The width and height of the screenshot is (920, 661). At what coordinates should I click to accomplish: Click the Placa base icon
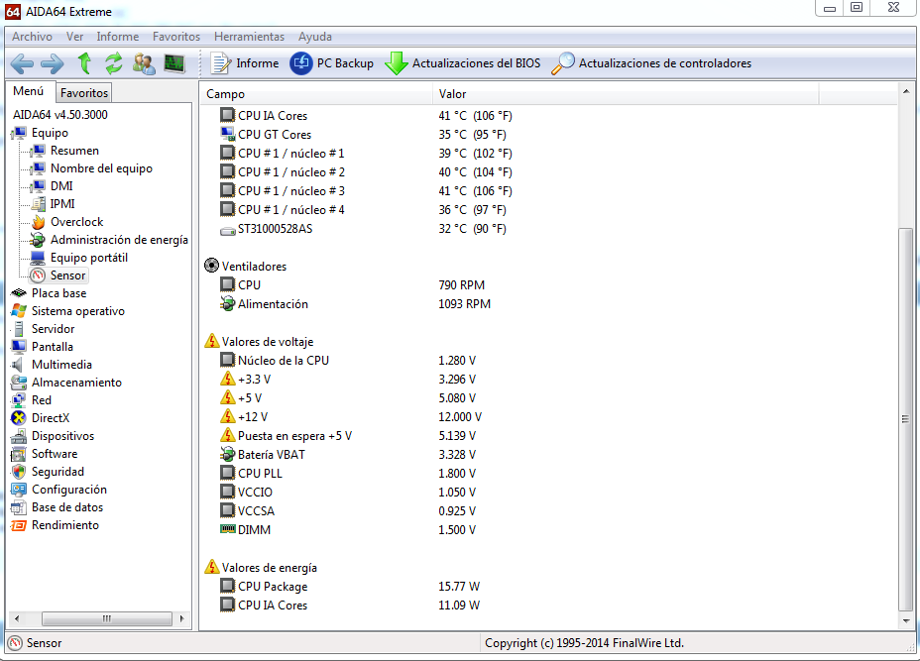(19, 293)
